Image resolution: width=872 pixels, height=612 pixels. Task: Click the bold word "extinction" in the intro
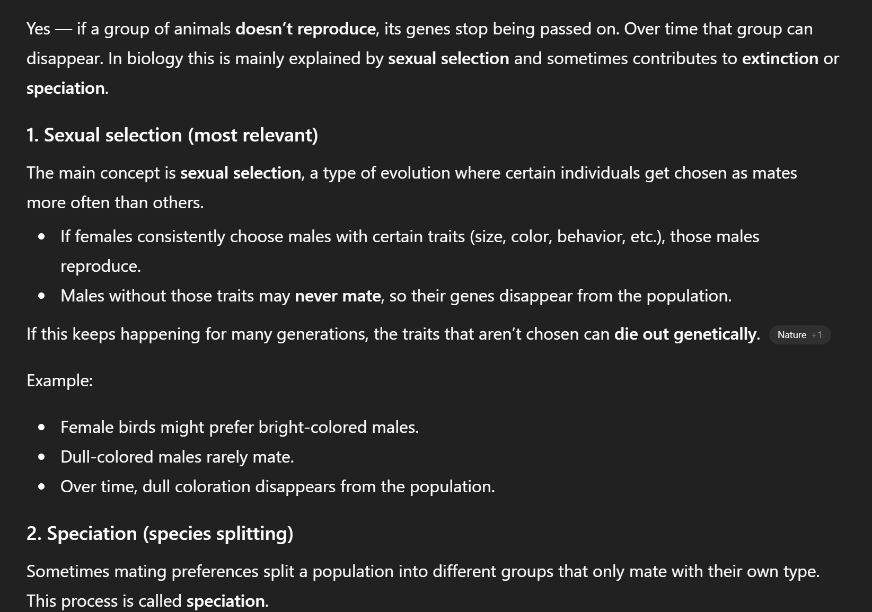tap(780, 58)
